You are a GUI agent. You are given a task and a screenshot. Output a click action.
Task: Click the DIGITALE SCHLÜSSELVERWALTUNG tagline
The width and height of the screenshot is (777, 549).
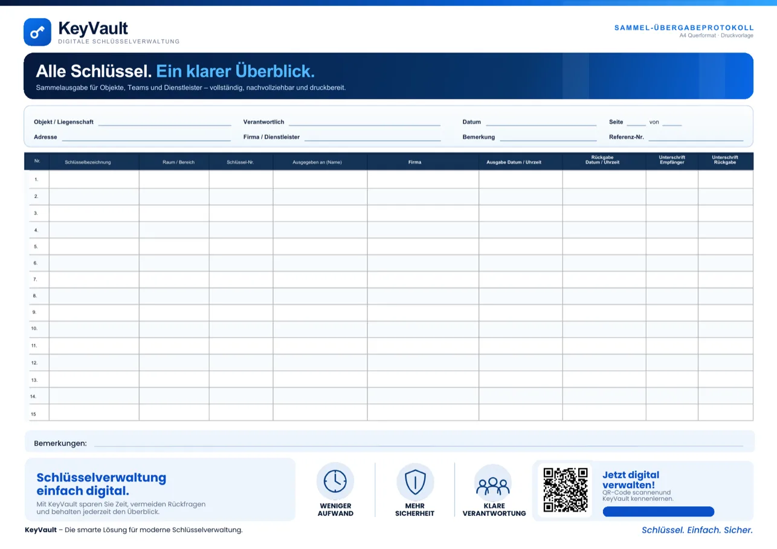[119, 42]
